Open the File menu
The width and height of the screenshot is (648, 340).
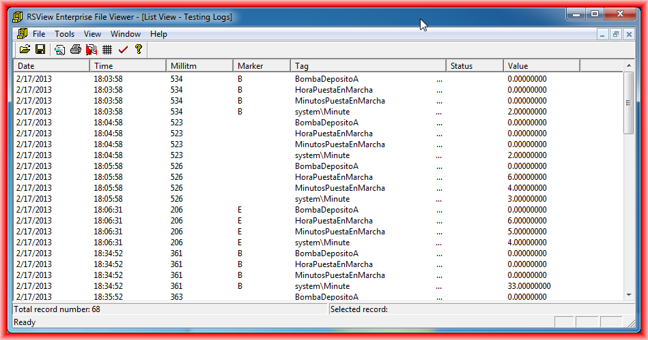[39, 34]
